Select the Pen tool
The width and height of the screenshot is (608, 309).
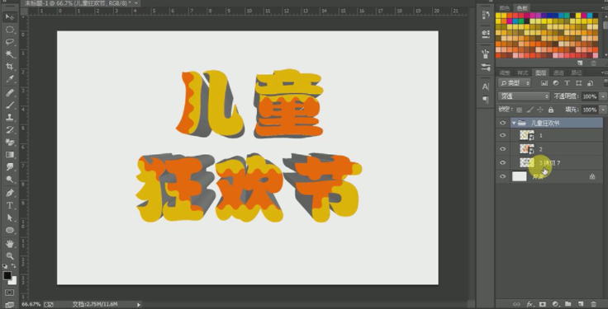10,193
